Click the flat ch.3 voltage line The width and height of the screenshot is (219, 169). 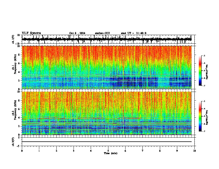106,142
